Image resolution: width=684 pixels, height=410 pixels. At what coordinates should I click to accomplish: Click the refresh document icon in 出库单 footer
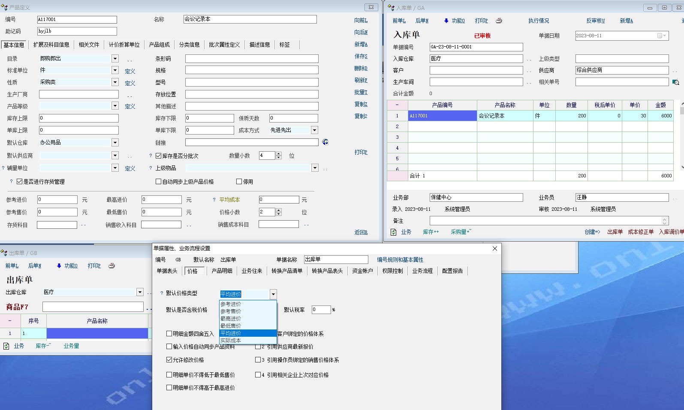[x=6, y=346]
